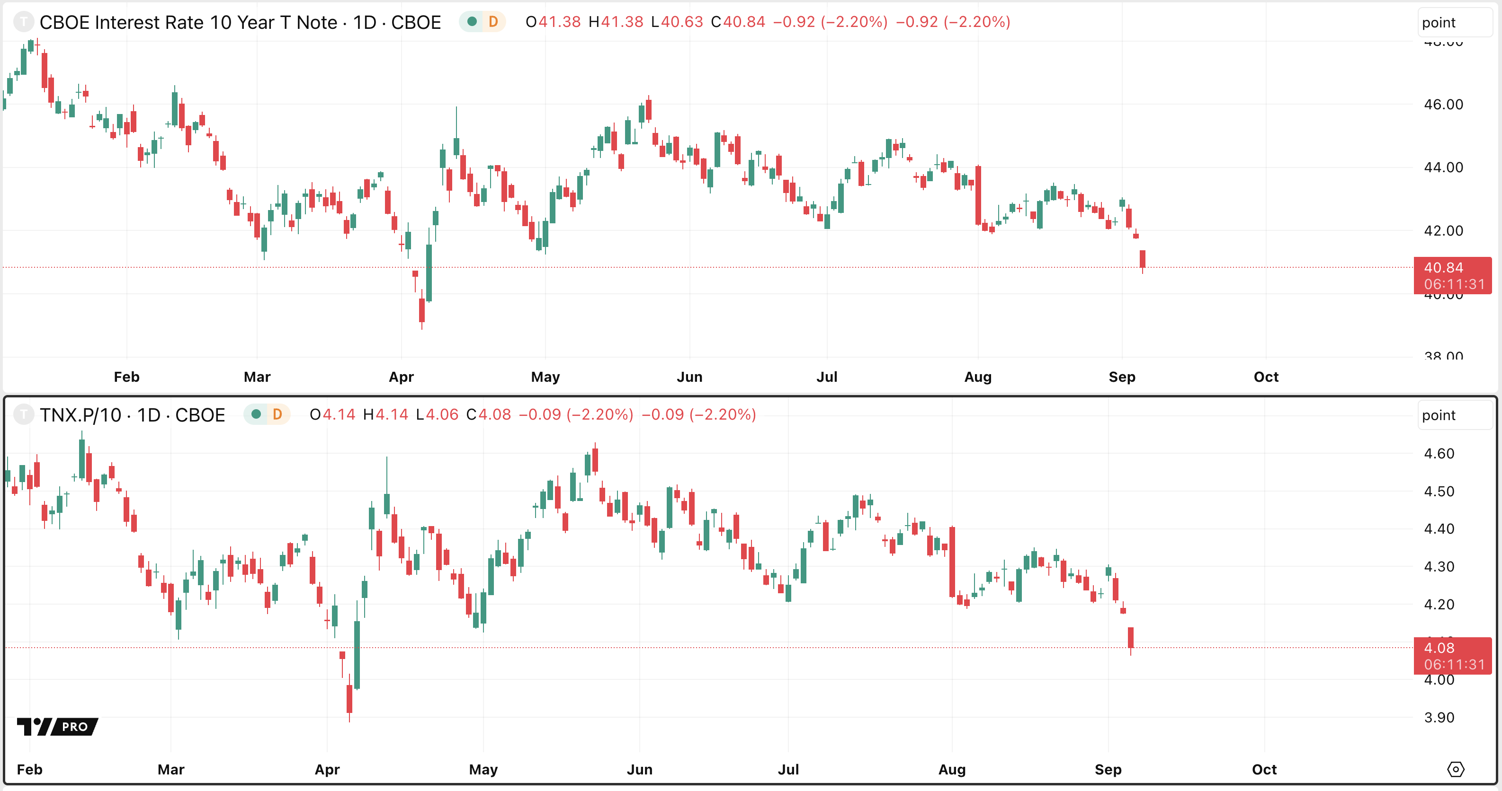This screenshot has height=791, width=1502.
Task: Click the 46.00 level on the top chart's price scale
Action: (x=1443, y=104)
